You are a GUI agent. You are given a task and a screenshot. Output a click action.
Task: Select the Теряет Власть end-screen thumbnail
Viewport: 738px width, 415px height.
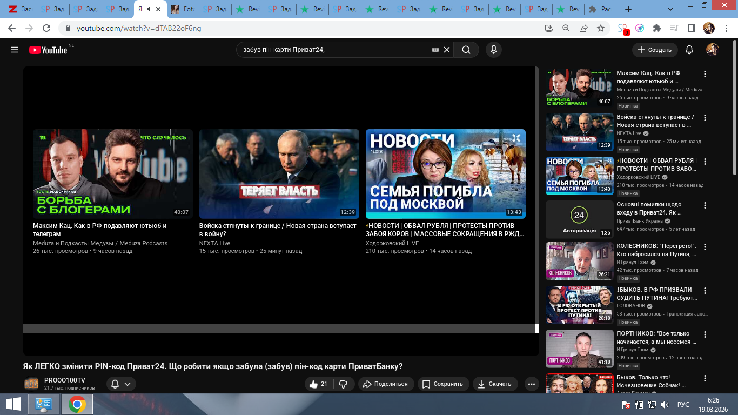click(279, 173)
